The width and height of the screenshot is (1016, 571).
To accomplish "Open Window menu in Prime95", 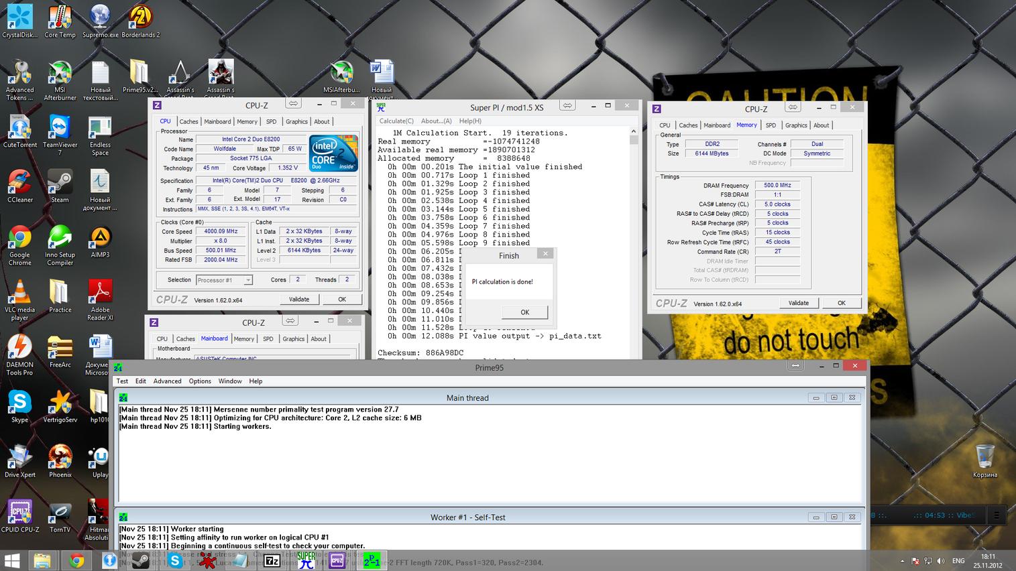I will pyautogui.click(x=230, y=381).
